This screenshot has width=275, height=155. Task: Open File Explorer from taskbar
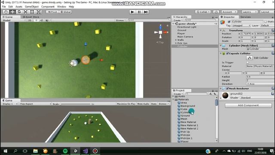(x=35, y=151)
